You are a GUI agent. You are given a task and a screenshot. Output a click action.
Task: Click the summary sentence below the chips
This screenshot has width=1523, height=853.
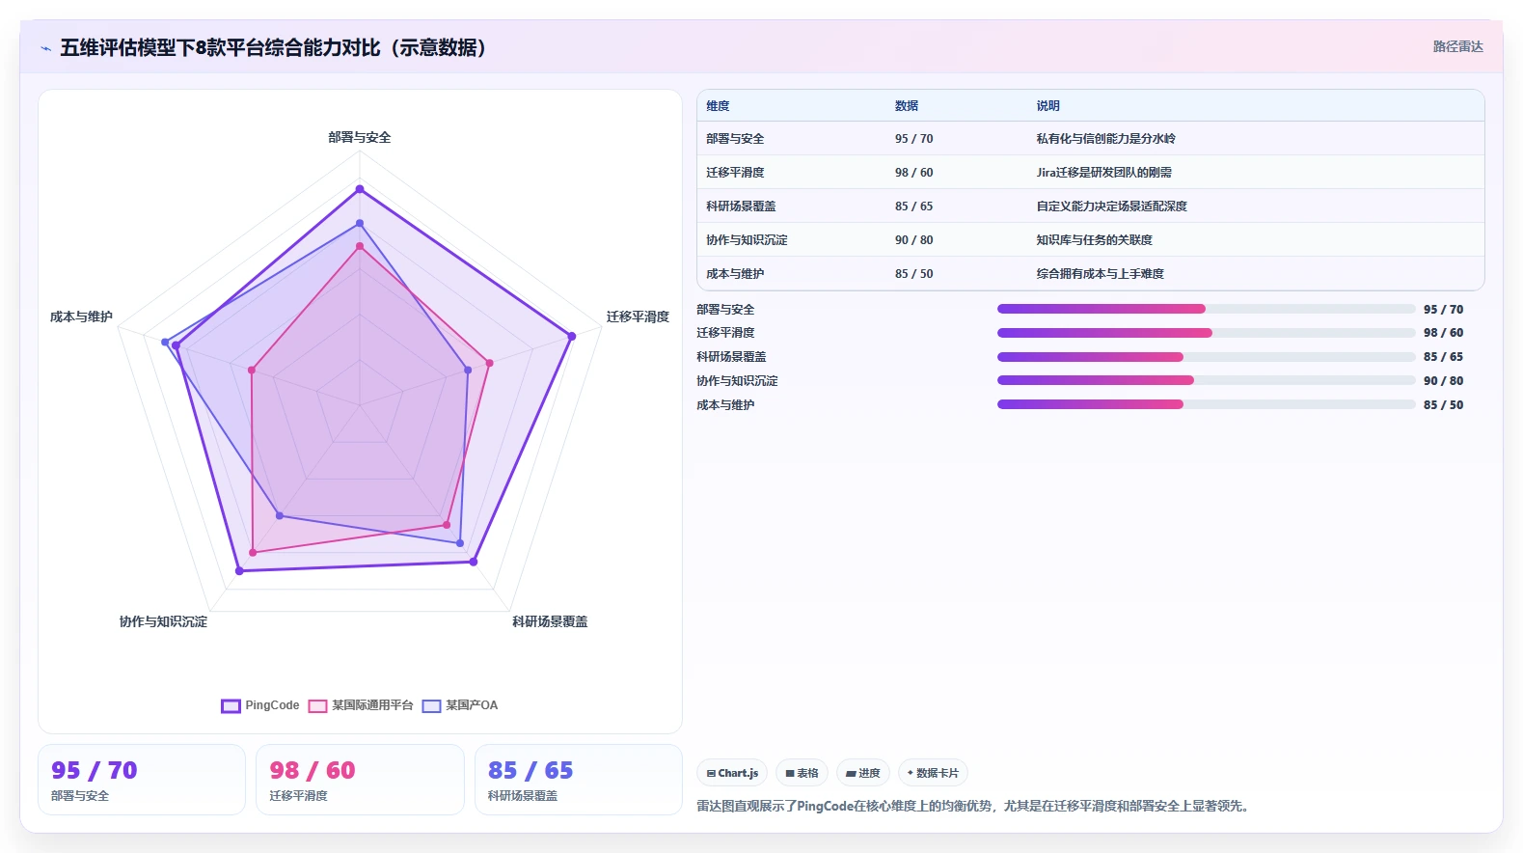[975, 806]
